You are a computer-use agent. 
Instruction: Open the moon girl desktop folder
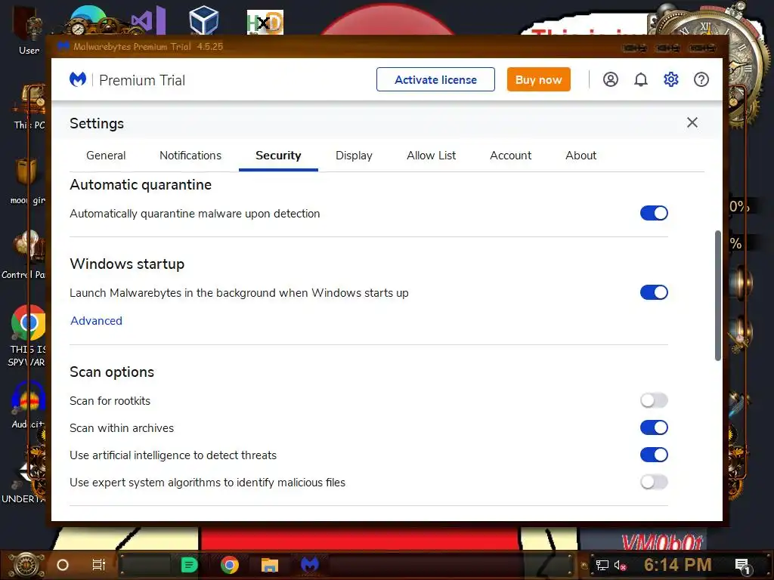pyautogui.click(x=28, y=180)
